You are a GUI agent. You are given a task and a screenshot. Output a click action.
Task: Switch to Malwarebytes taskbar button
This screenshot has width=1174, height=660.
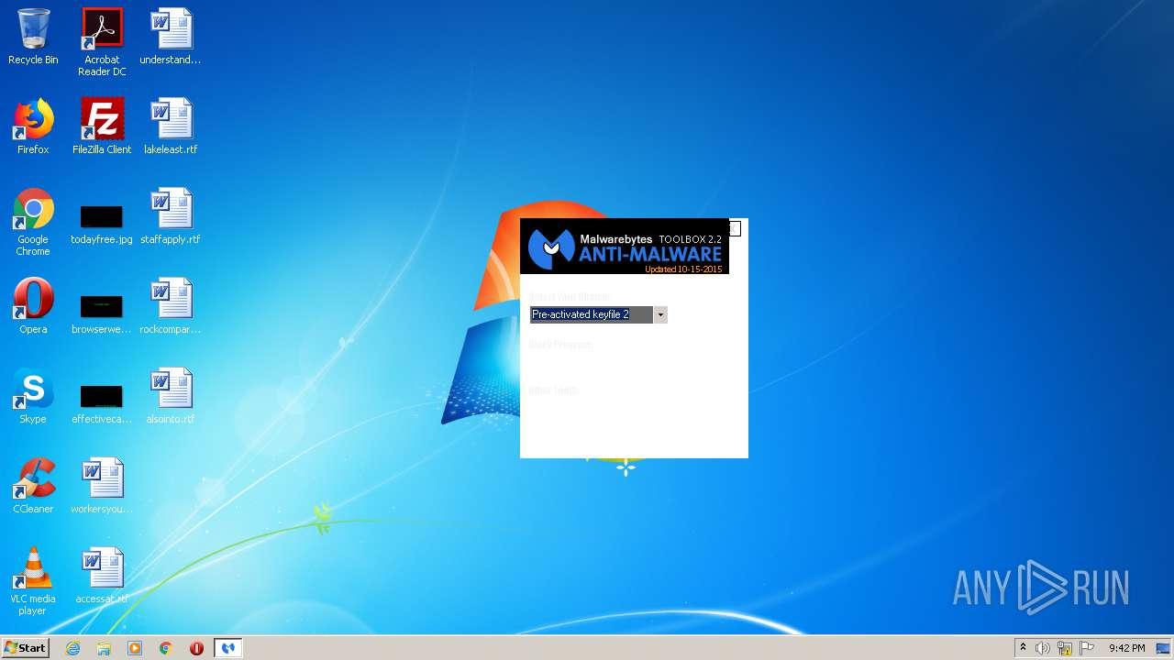pos(227,648)
